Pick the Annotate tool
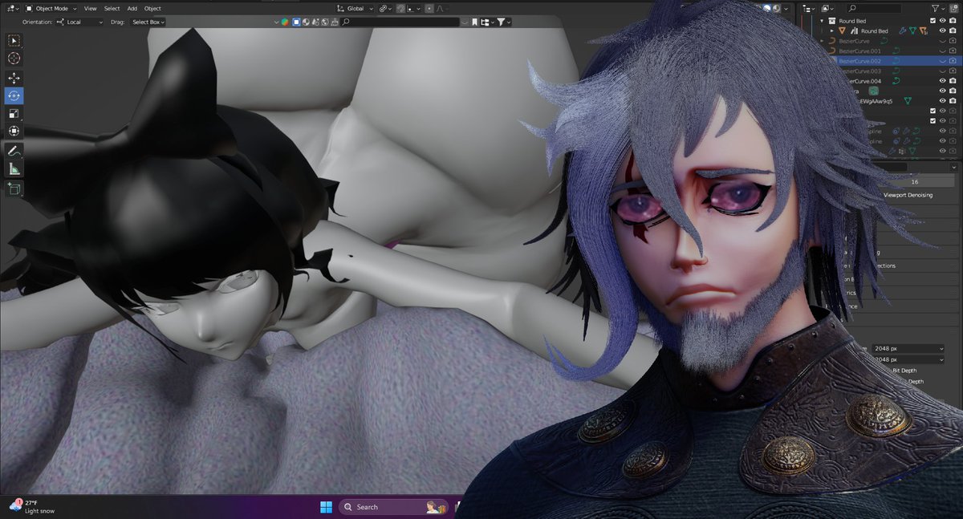 [14, 151]
